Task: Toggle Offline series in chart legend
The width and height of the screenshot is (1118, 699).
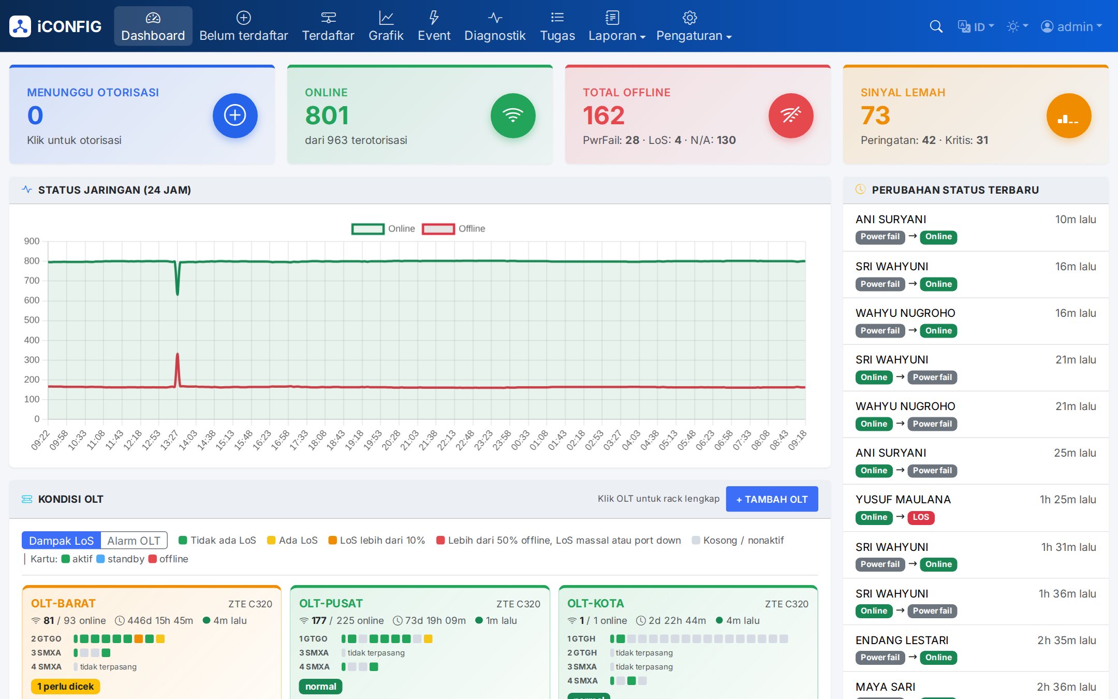Action: [454, 229]
